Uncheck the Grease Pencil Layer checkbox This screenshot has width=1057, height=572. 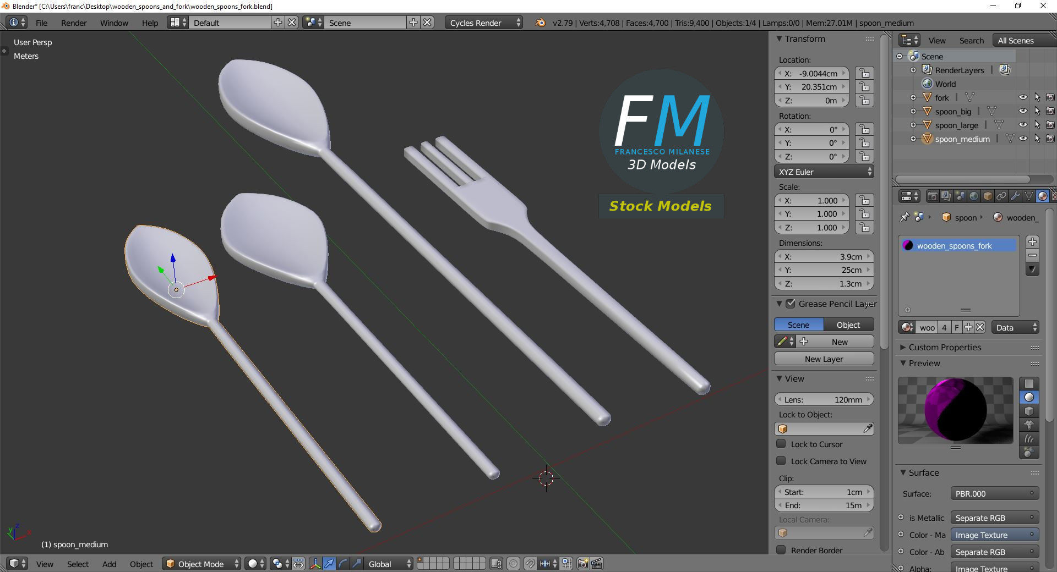(791, 304)
